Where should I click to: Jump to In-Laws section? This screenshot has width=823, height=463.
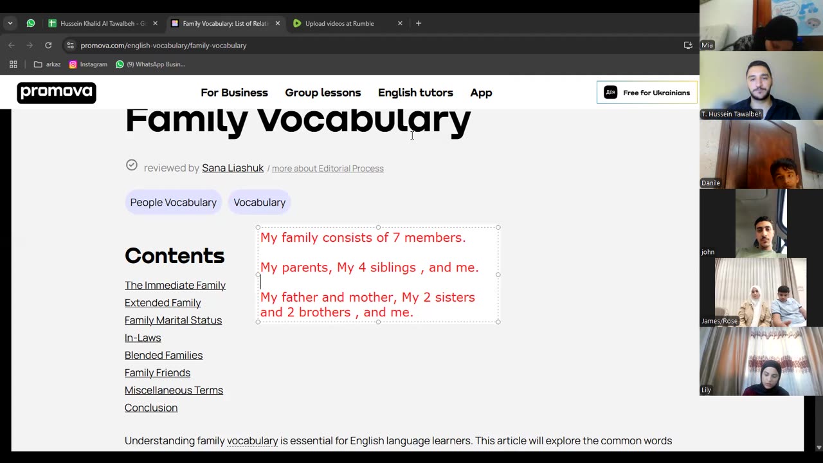pyautogui.click(x=143, y=338)
